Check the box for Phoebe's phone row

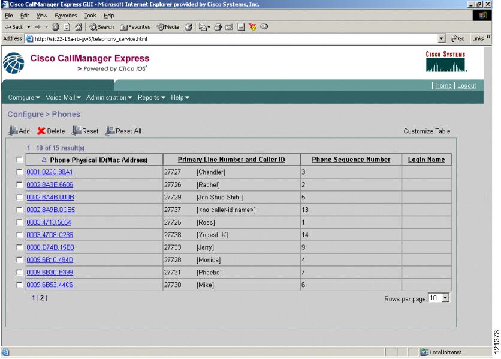[x=20, y=272]
